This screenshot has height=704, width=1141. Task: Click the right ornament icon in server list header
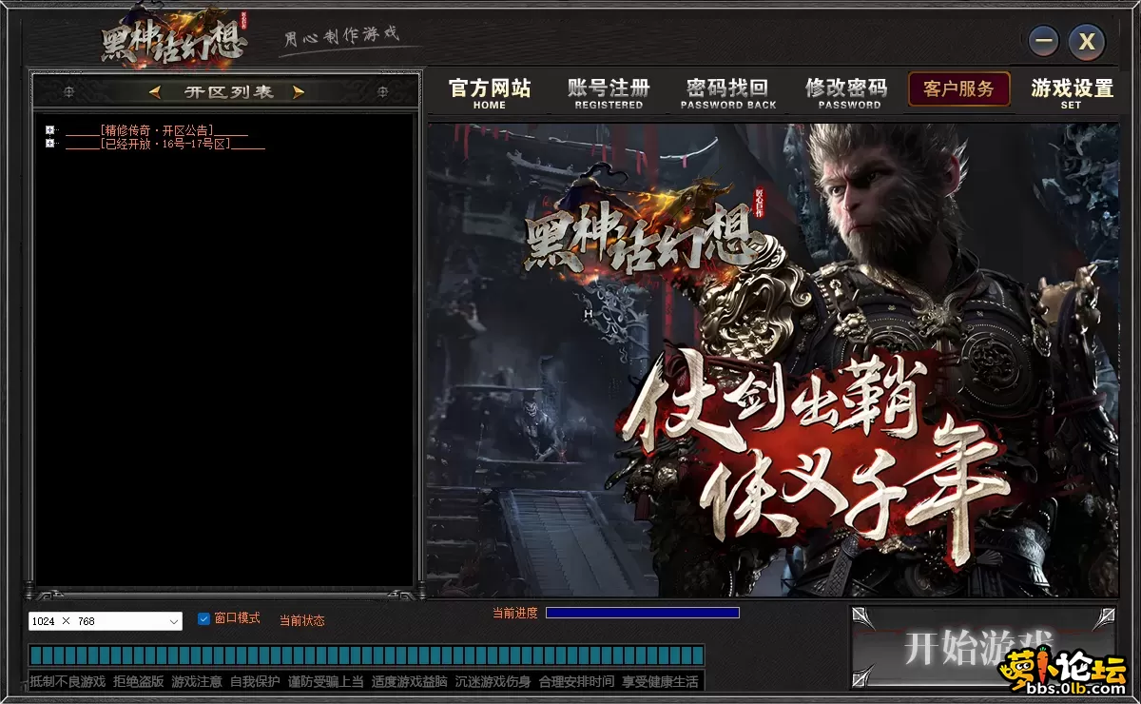[x=382, y=92]
